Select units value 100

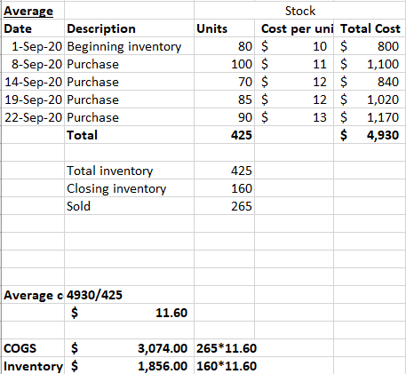point(225,64)
